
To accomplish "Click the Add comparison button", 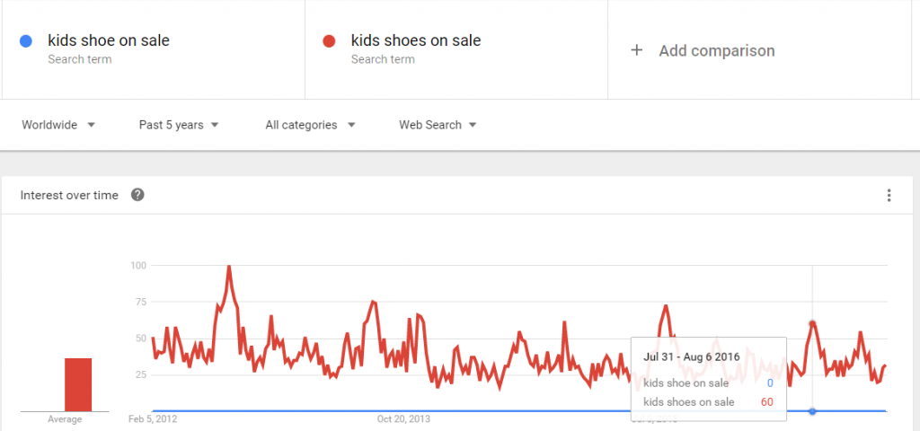I will click(x=703, y=50).
